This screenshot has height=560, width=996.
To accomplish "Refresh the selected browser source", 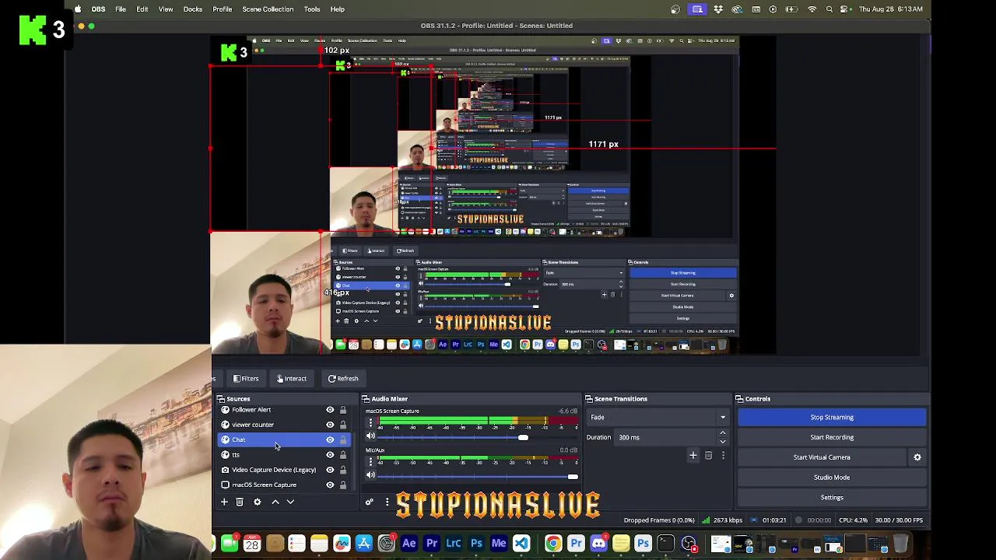I will pos(343,379).
